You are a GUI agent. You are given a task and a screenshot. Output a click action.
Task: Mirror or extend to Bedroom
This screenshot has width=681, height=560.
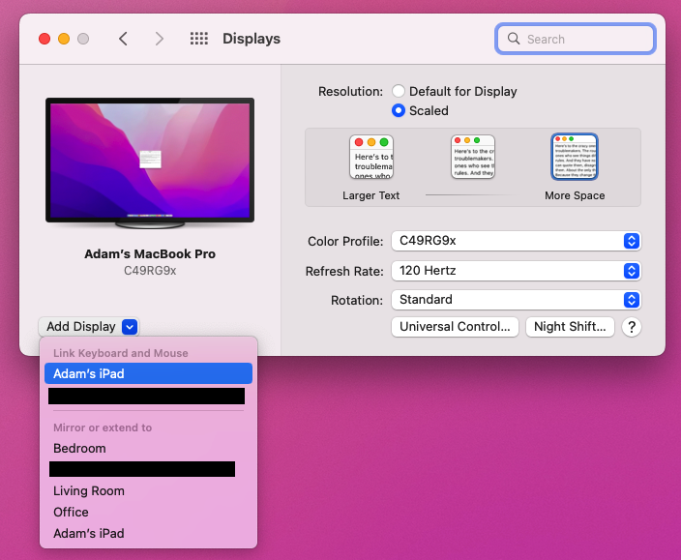[148, 448]
